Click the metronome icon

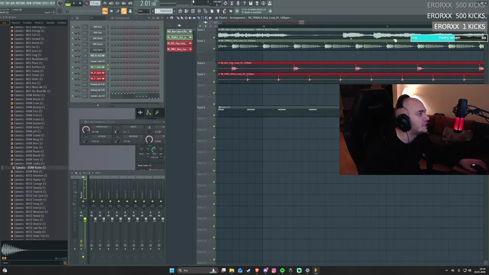tap(105, 3)
